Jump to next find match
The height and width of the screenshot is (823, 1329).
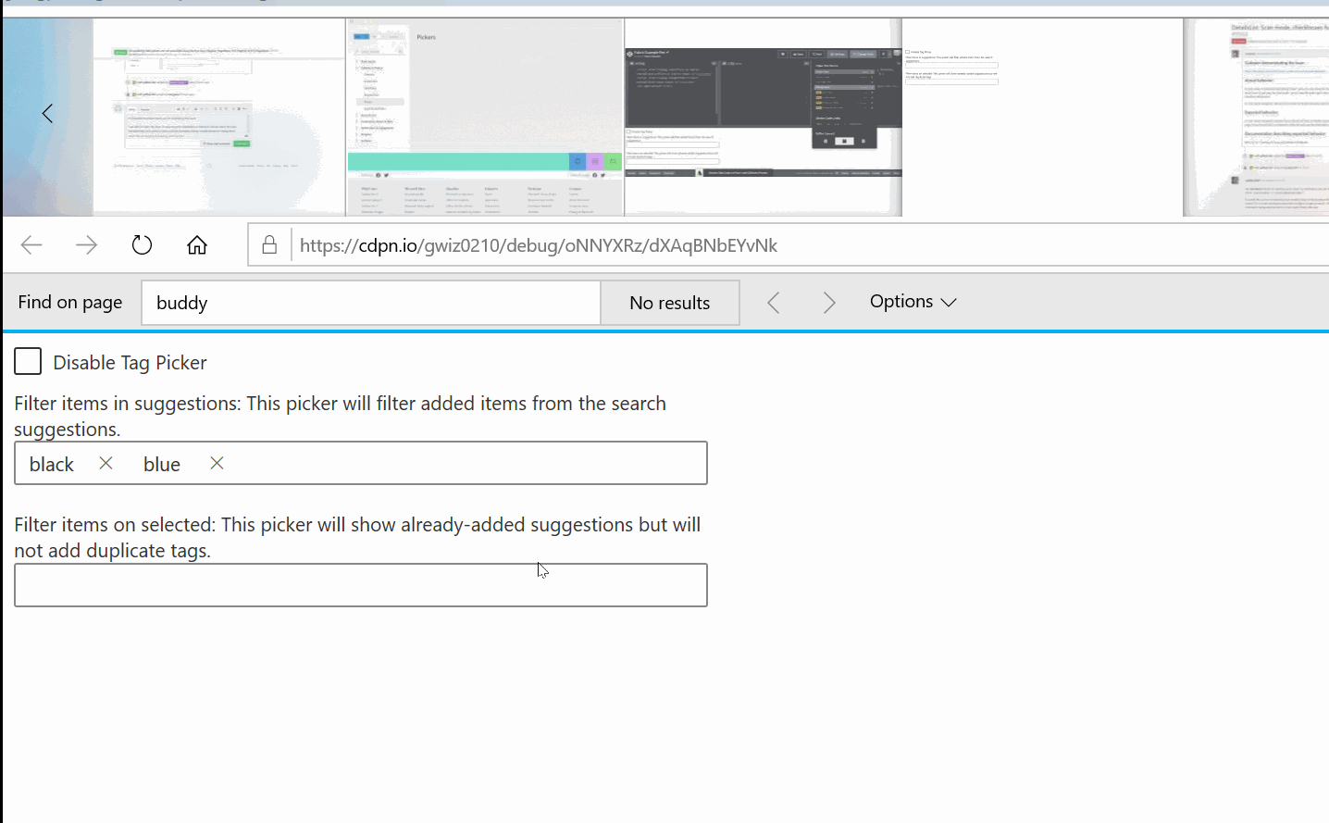pyautogui.click(x=829, y=302)
